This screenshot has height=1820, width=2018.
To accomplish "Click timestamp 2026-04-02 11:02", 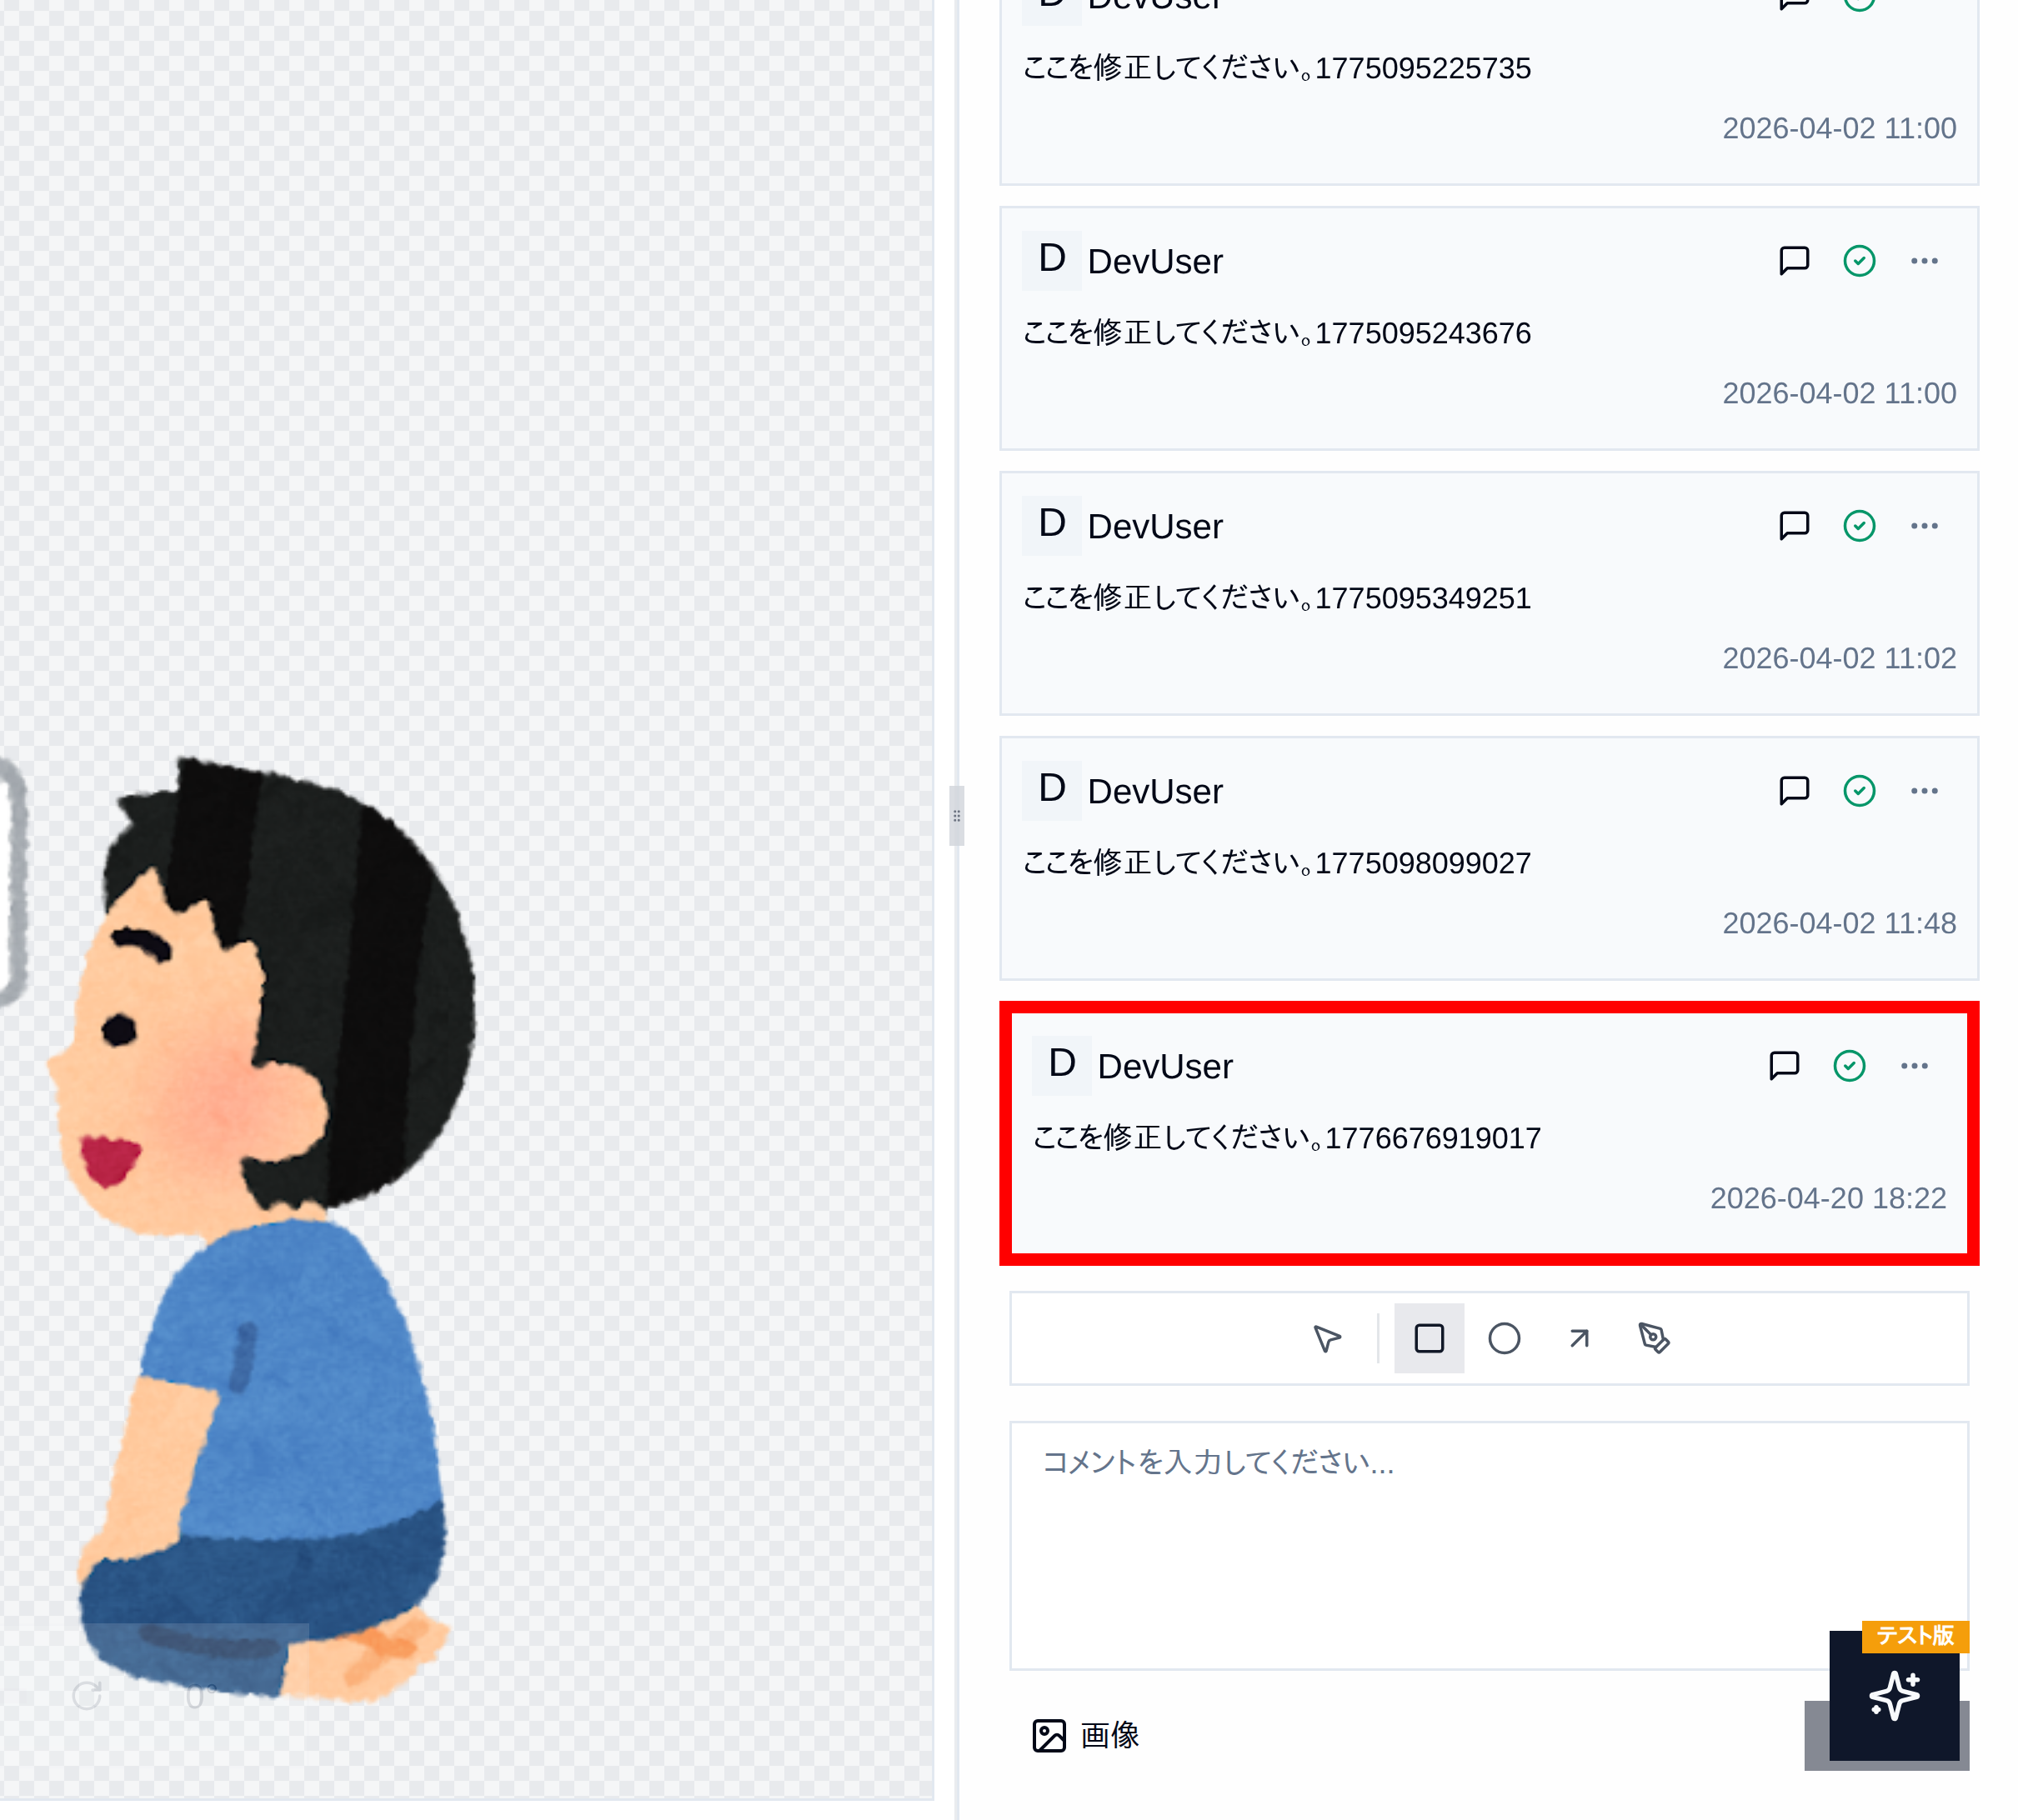I will tap(1839, 658).
